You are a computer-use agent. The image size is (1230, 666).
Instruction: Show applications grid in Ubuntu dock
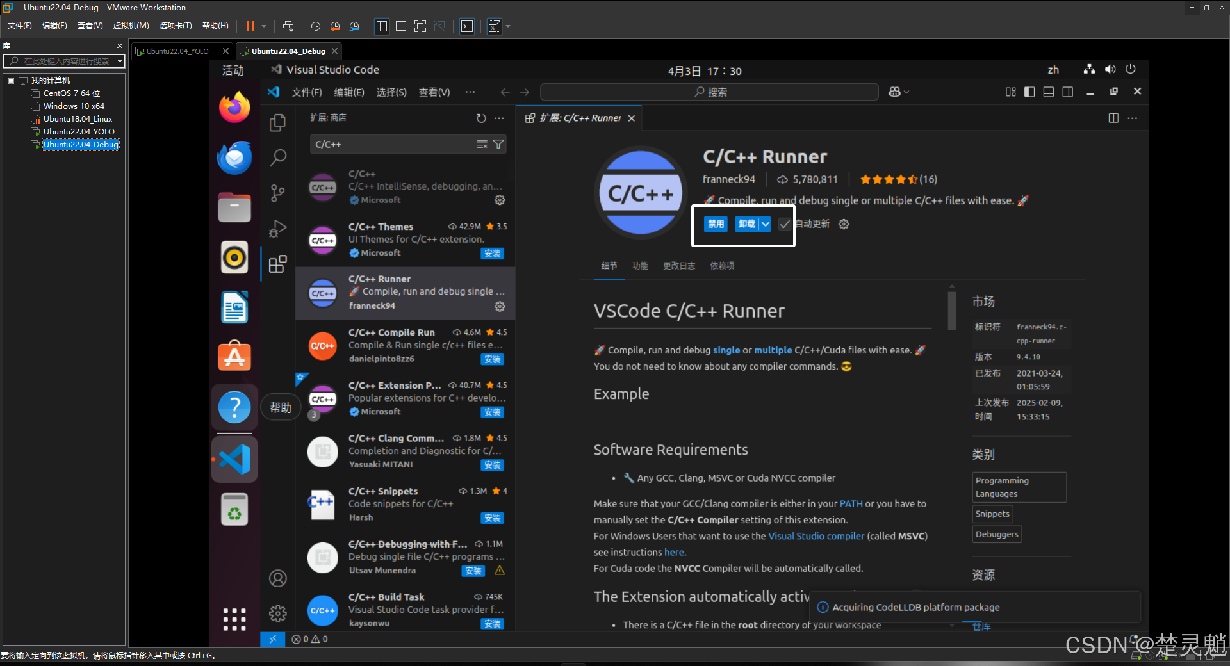click(x=234, y=619)
